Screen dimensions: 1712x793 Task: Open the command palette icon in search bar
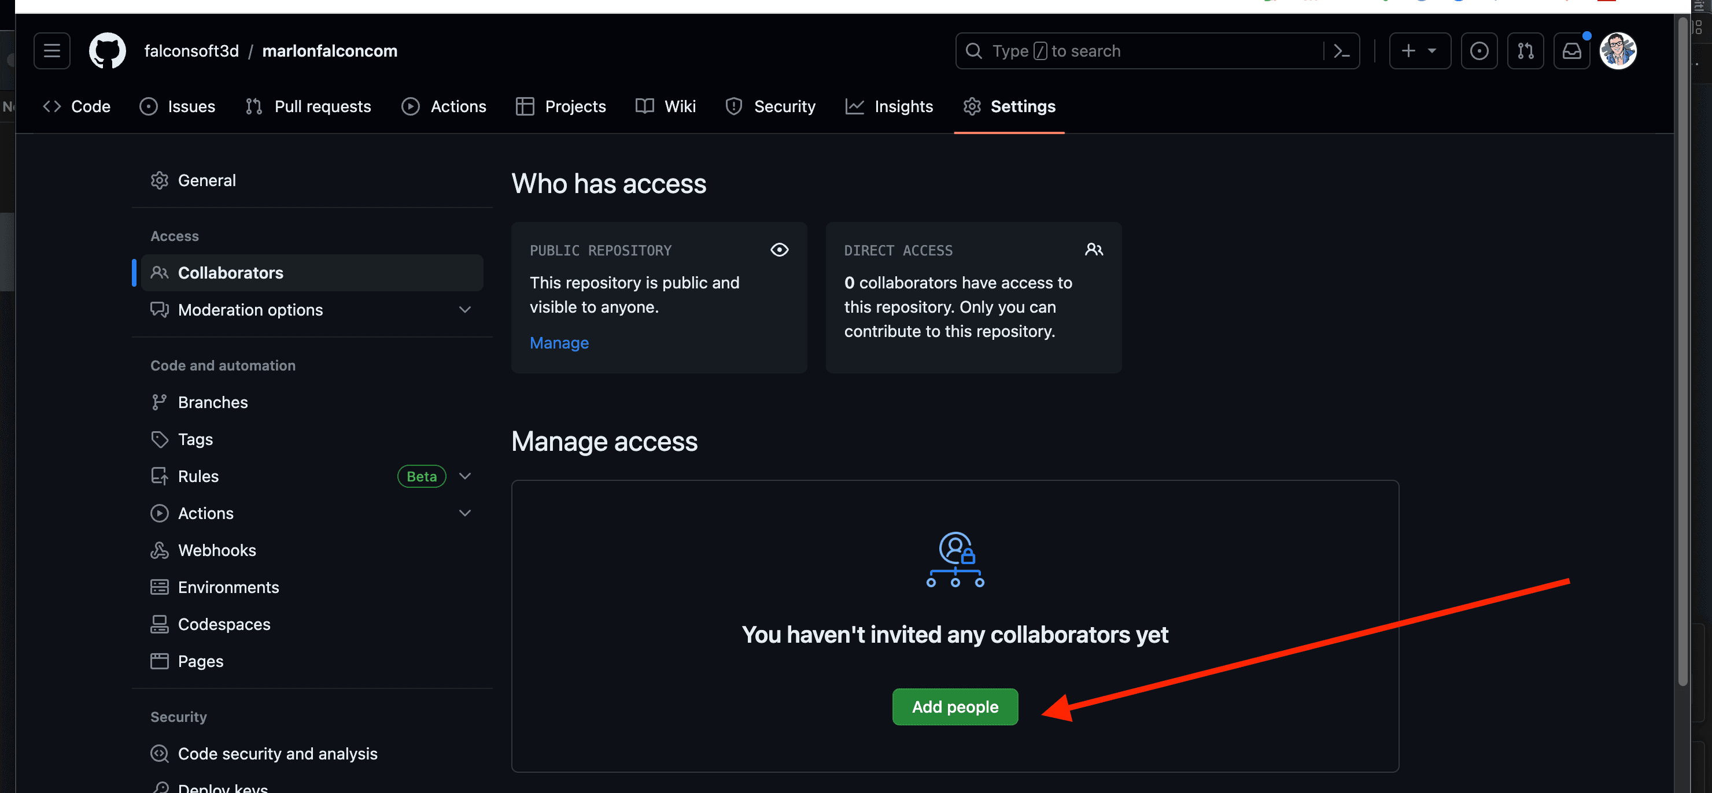coord(1342,50)
